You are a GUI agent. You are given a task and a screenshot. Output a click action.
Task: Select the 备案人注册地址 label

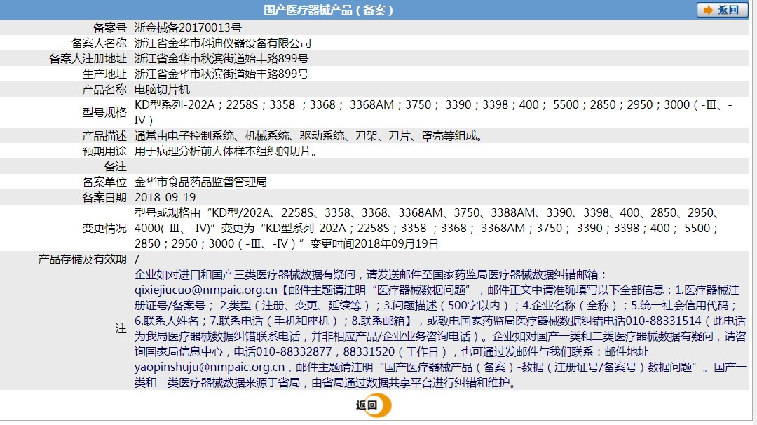tap(88, 58)
